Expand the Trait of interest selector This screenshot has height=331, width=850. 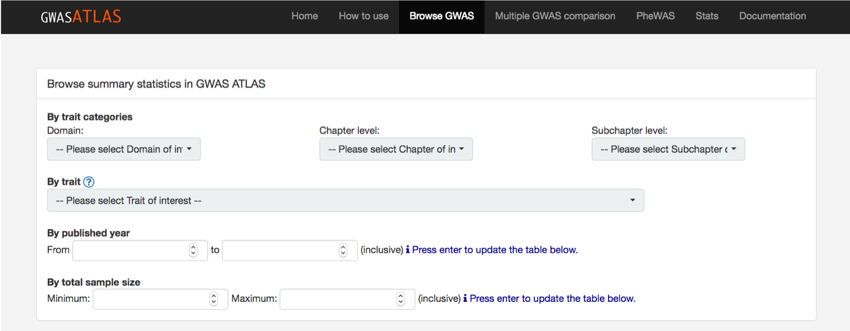tap(345, 200)
